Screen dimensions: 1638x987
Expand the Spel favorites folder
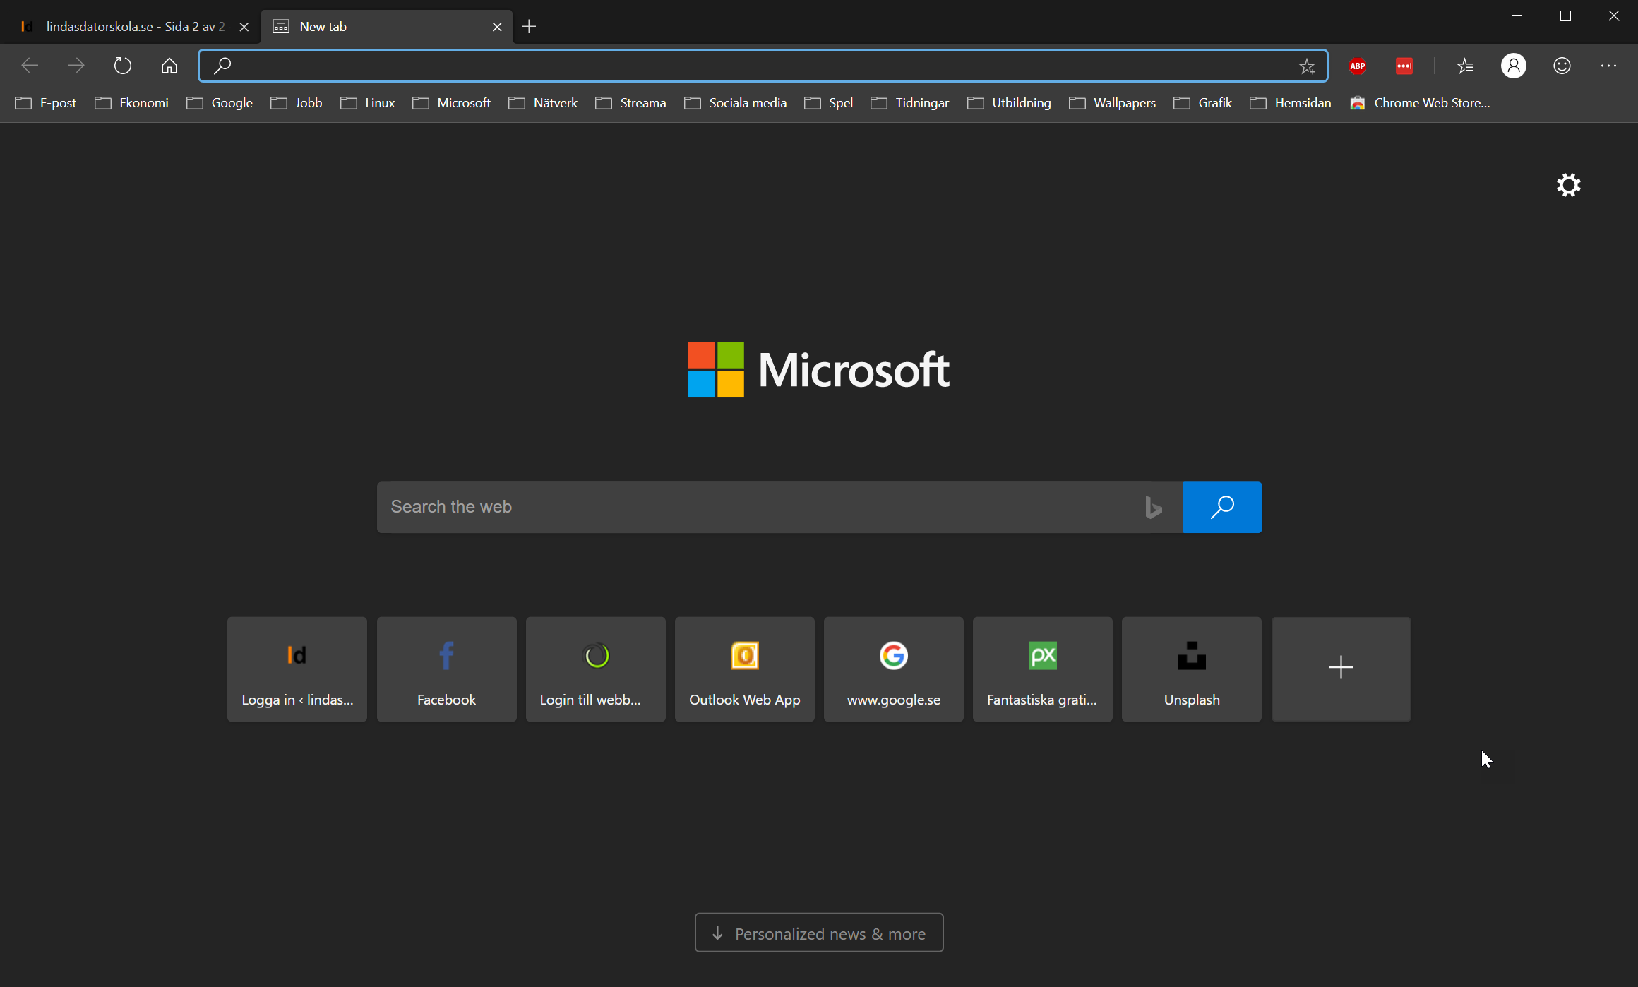point(828,103)
